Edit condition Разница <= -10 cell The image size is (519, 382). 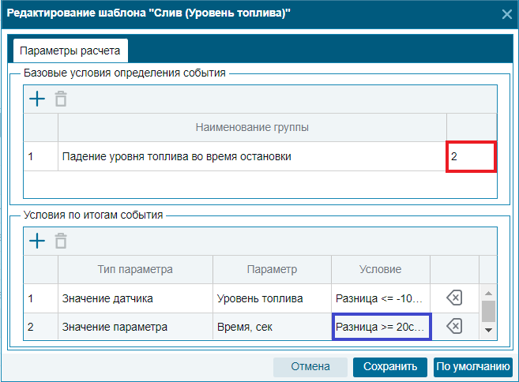tap(381, 298)
